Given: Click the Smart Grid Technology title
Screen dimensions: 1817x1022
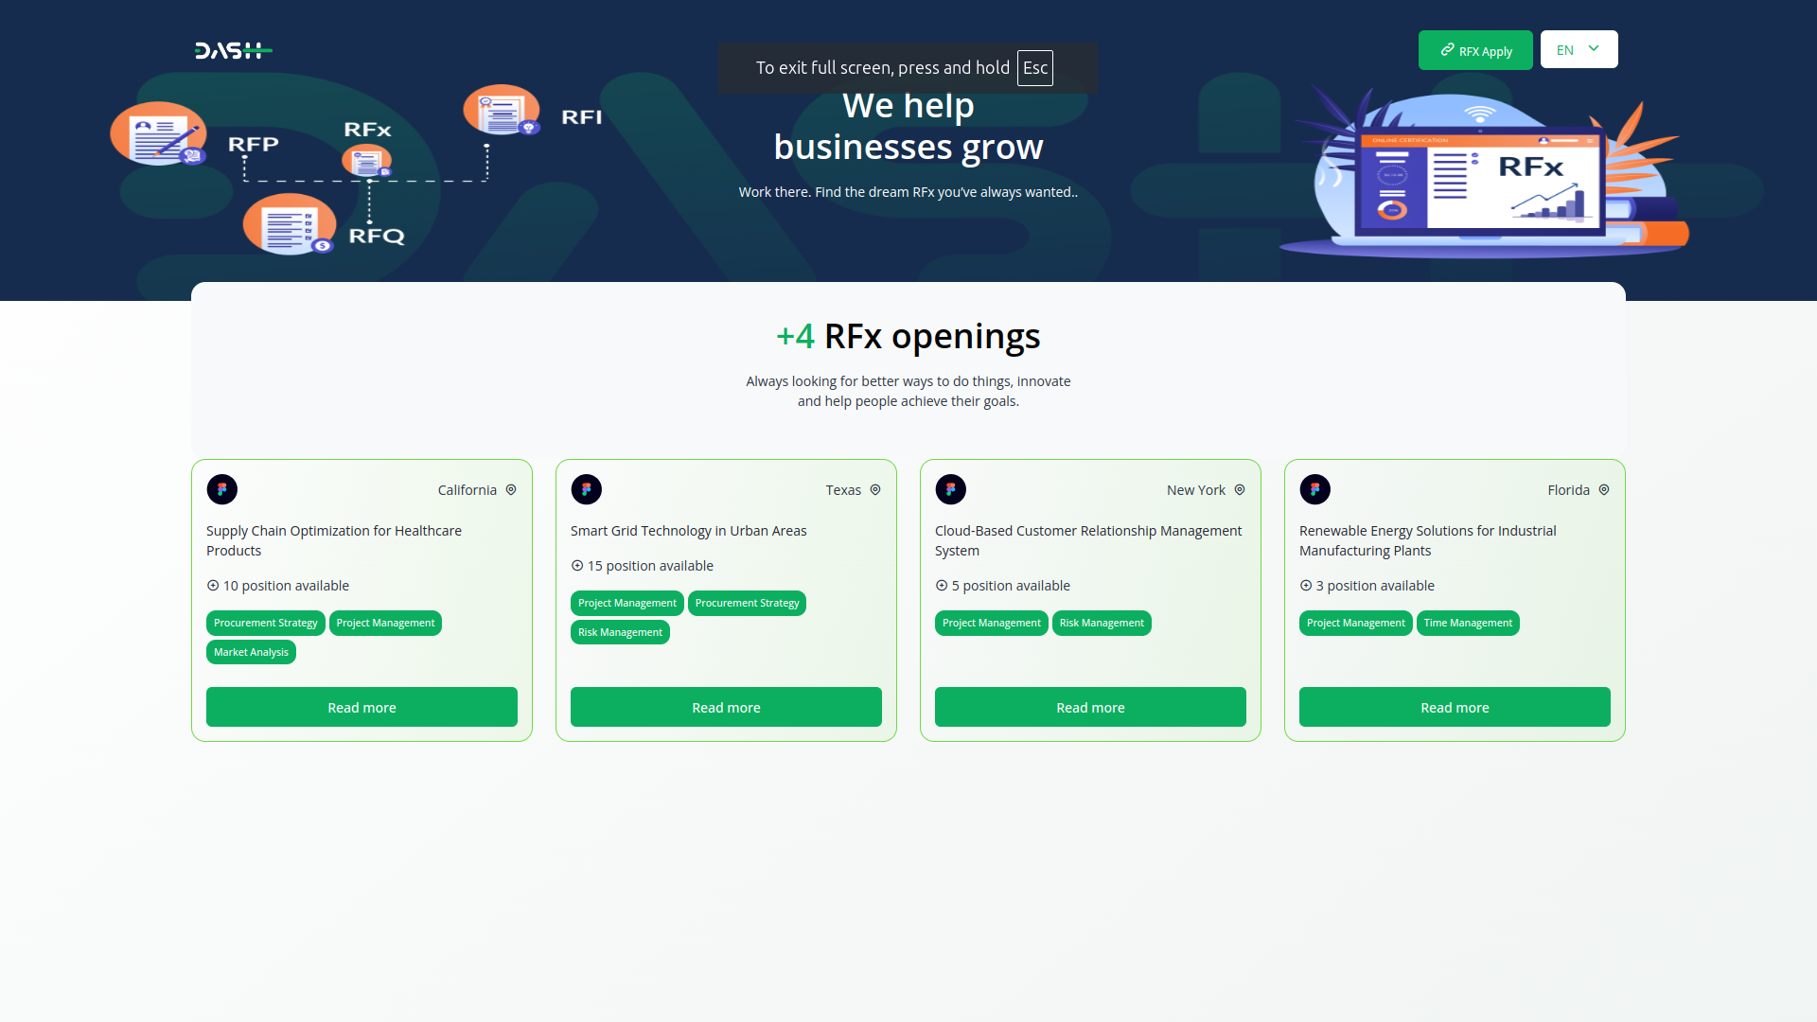Looking at the screenshot, I should point(688,531).
